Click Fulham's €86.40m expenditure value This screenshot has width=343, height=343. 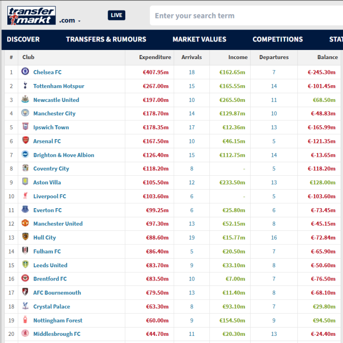tap(157, 252)
